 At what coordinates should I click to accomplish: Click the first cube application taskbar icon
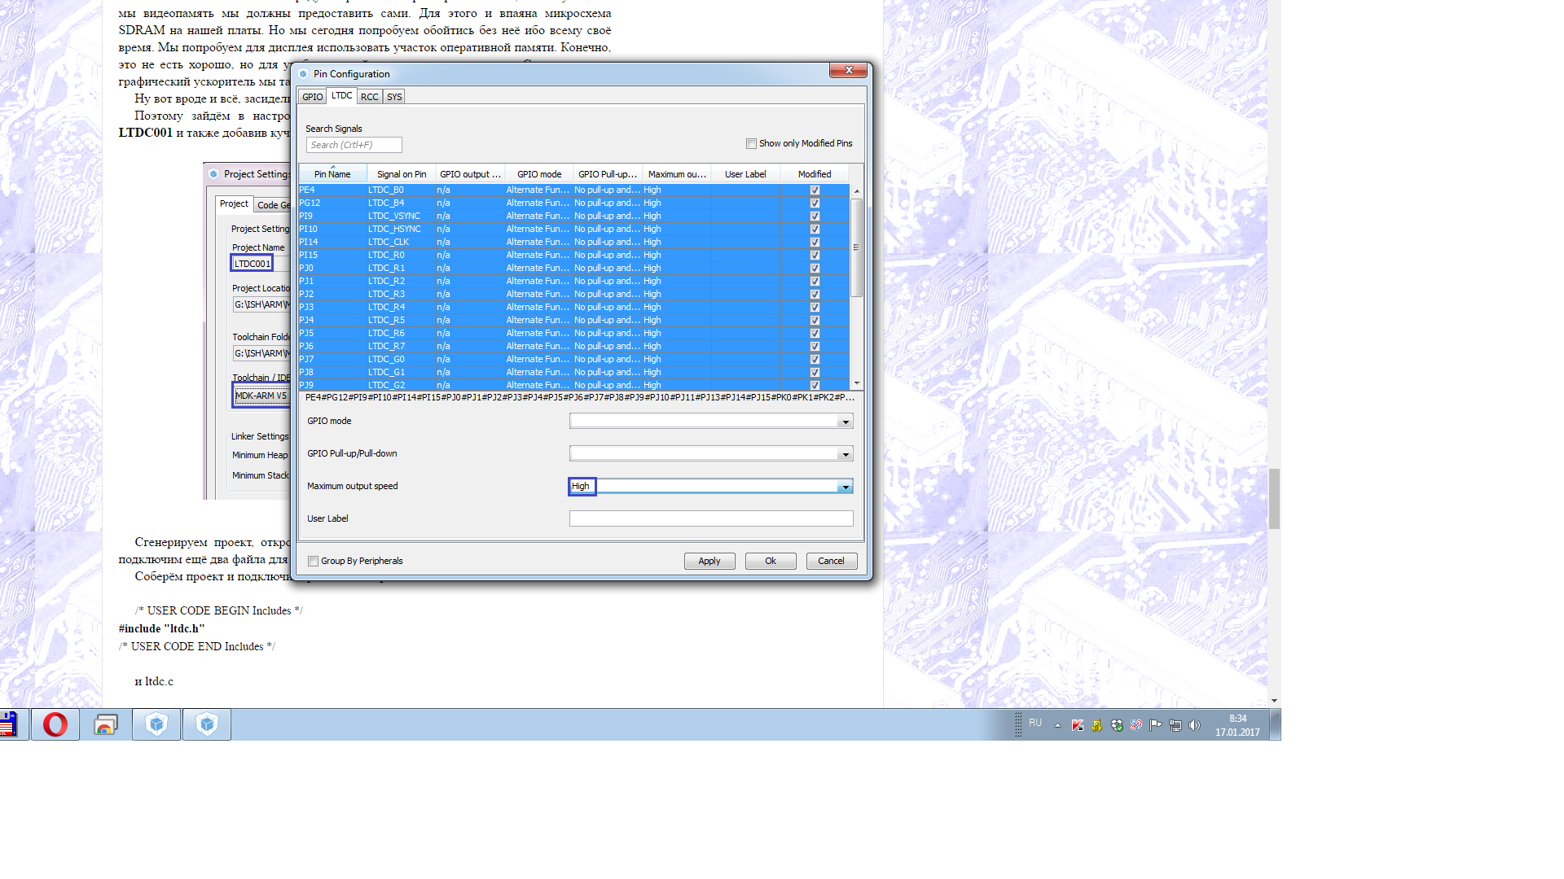click(x=156, y=724)
